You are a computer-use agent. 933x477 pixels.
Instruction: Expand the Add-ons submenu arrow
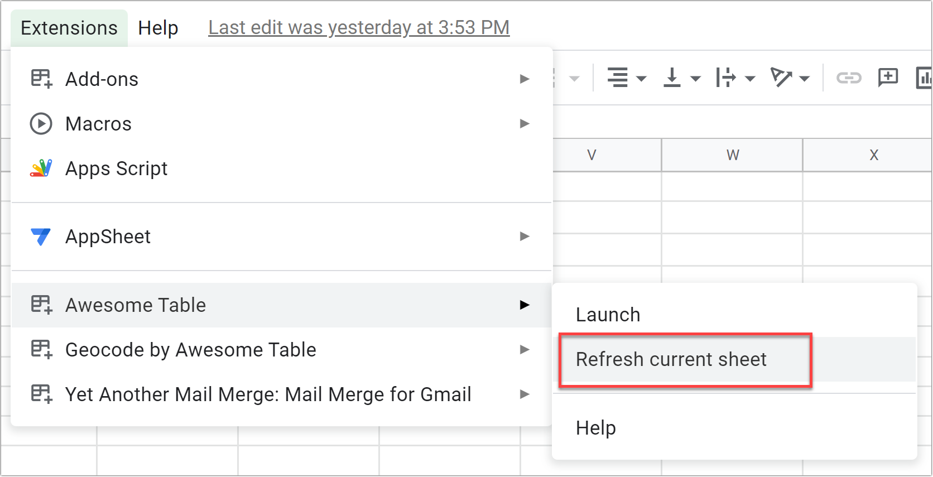[x=524, y=79]
